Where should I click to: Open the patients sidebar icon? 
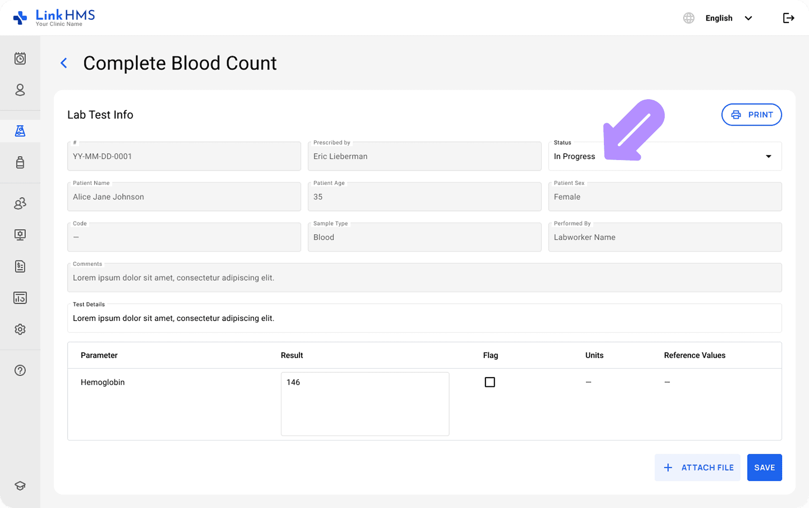pyautogui.click(x=20, y=90)
